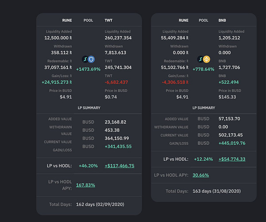Select redeemable RUNE 37,057.161

click(58, 67)
